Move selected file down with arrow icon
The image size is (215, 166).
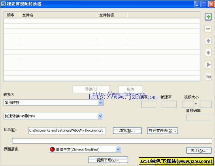click(208, 53)
